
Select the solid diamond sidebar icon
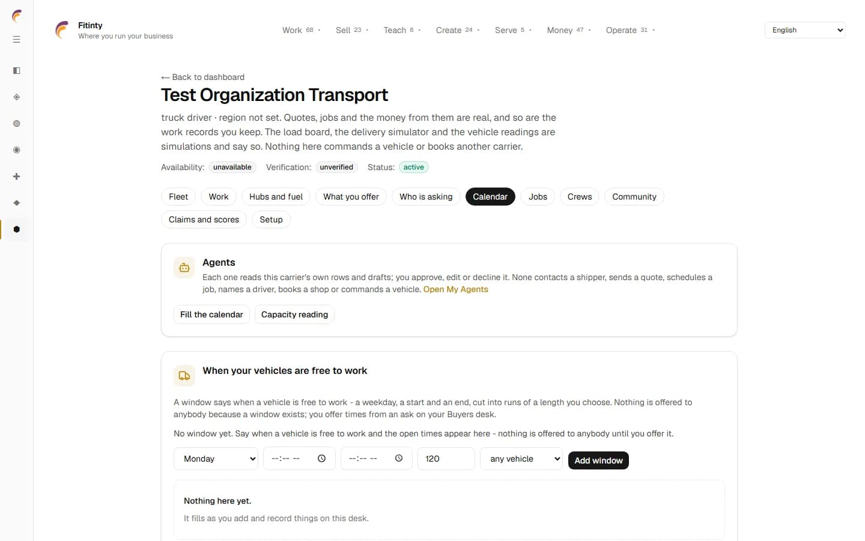(x=17, y=203)
